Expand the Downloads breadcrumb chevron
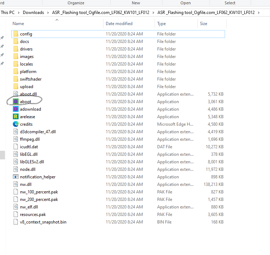Viewport: 270px width, 255px height. (x=48, y=13)
